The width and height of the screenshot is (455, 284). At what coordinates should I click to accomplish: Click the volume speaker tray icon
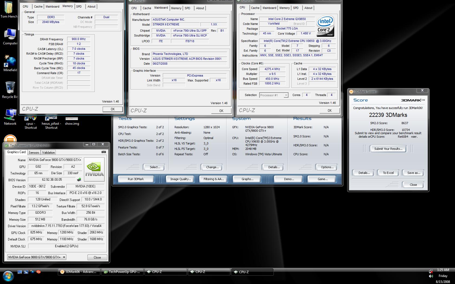(431, 276)
